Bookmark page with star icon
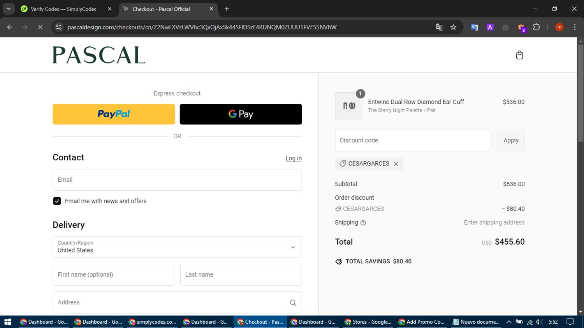584x328 pixels. coord(453,27)
